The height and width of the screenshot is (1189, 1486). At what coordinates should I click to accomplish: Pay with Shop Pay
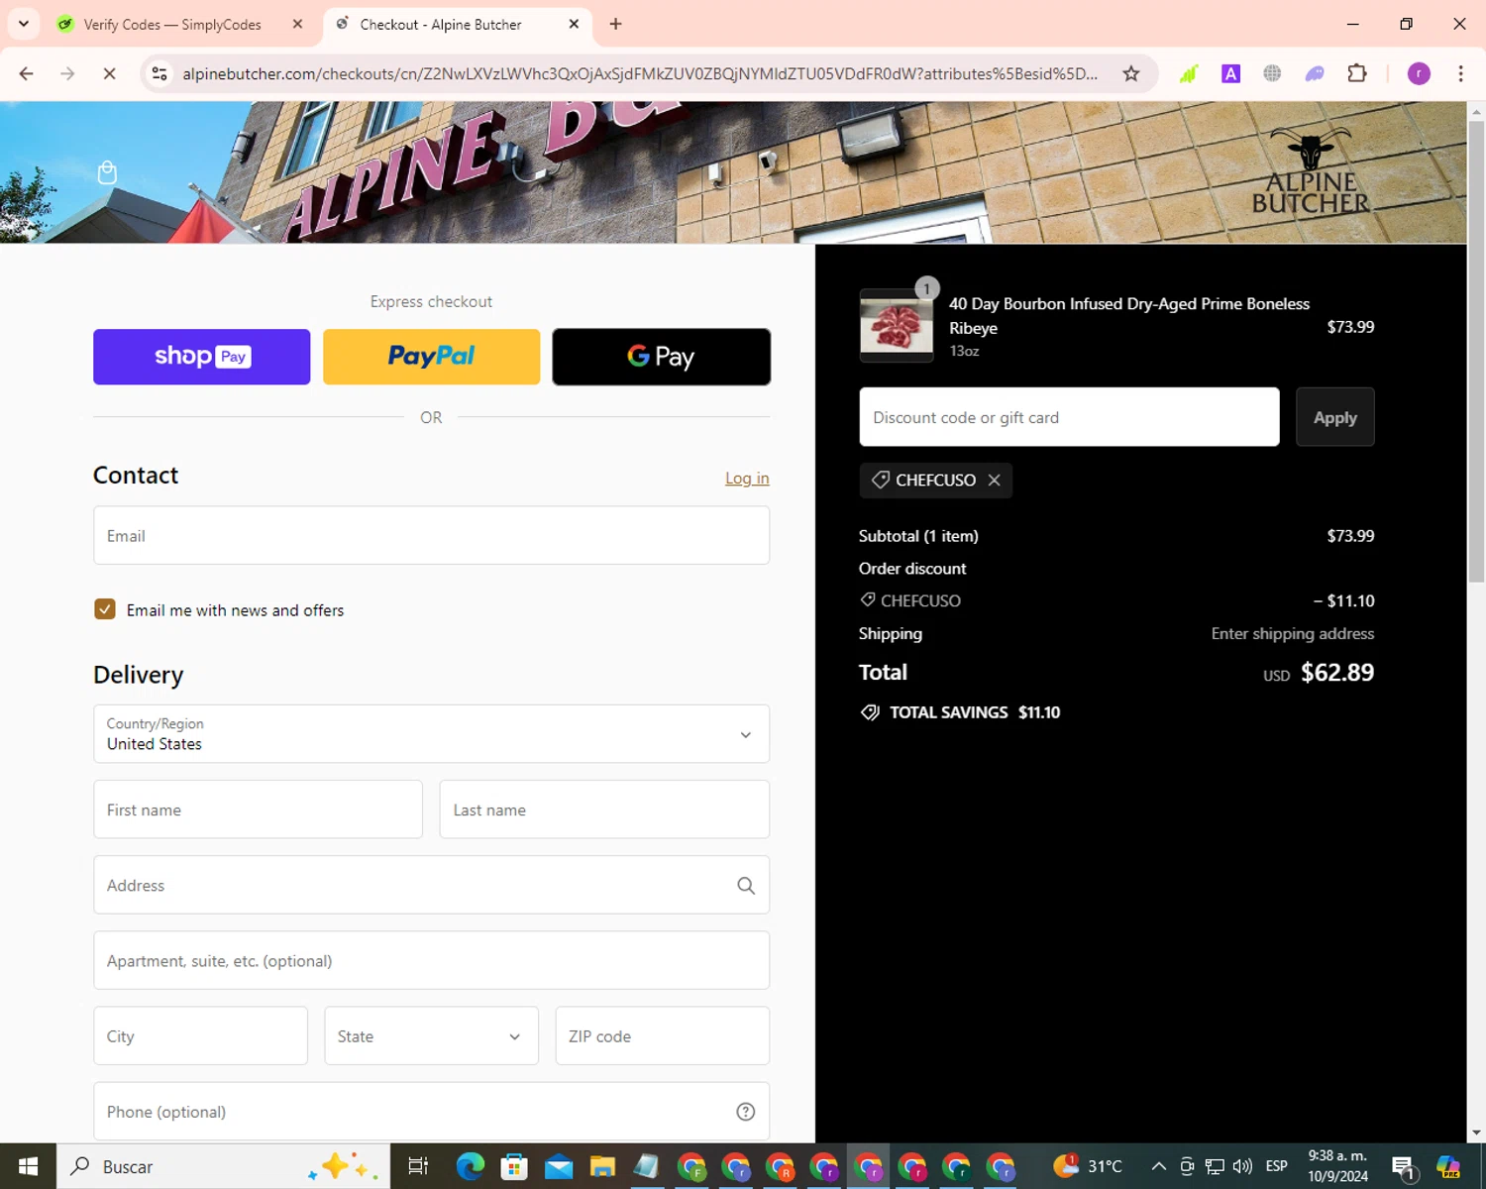pyautogui.click(x=201, y=357)
